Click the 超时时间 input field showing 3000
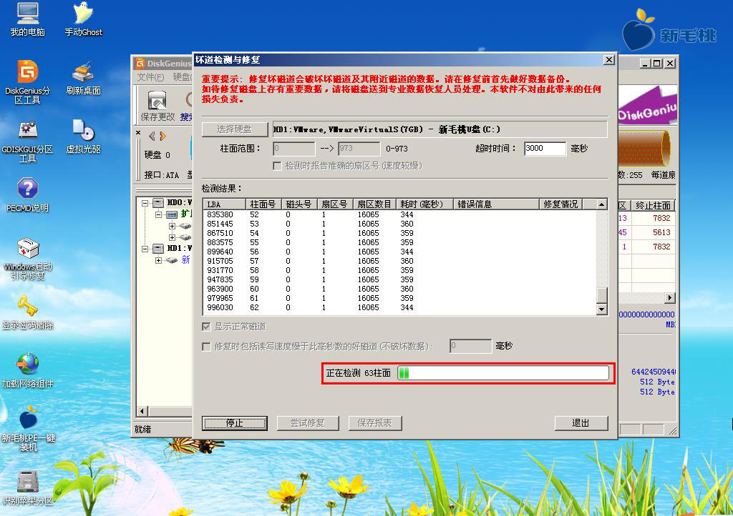This screenshot has width=733, height=516. point(545,149)
